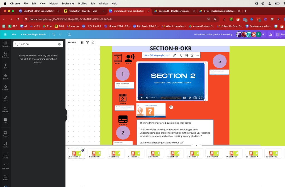Bookmark this page with star icon

(215, 19)
